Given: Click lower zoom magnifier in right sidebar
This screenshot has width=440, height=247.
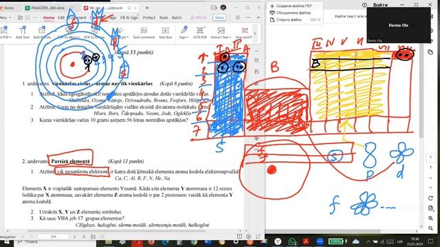Looking at the screenshot, I should pyautogui.click(x=430, y=228).
